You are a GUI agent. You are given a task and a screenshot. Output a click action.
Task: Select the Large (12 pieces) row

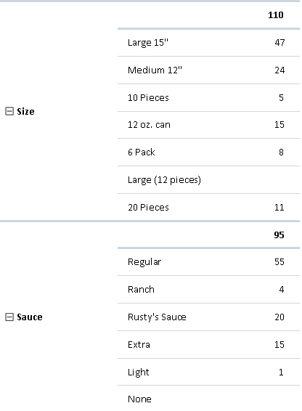click(208, 180)
